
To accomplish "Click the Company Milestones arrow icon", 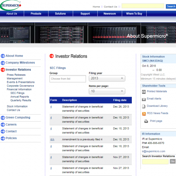I will [3, 63].
